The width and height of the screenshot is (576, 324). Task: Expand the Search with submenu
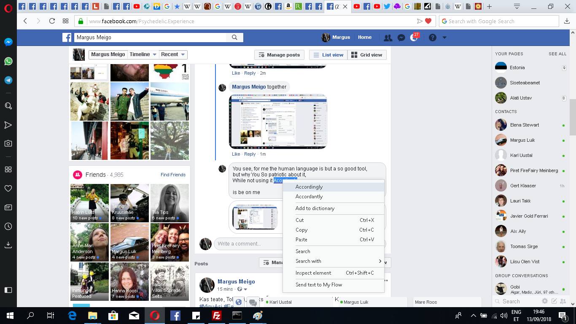point(334,261)
